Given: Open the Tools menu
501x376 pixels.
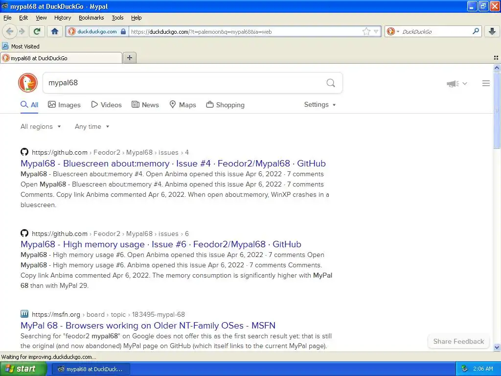Looking at the screenshot, I should coord(117,18).
